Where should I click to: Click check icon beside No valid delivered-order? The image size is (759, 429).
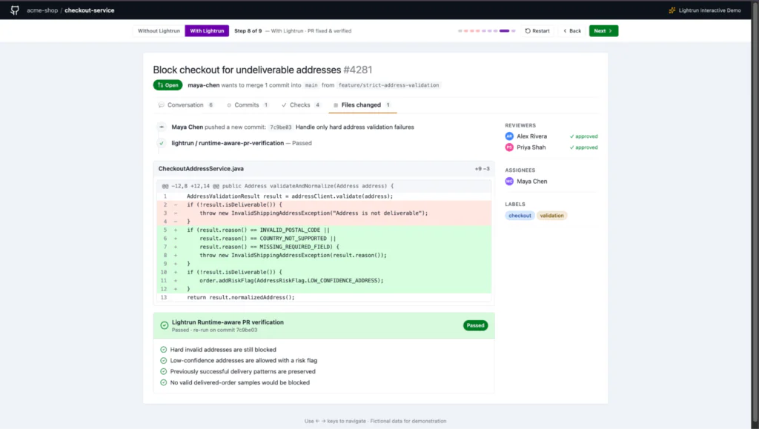163,382
